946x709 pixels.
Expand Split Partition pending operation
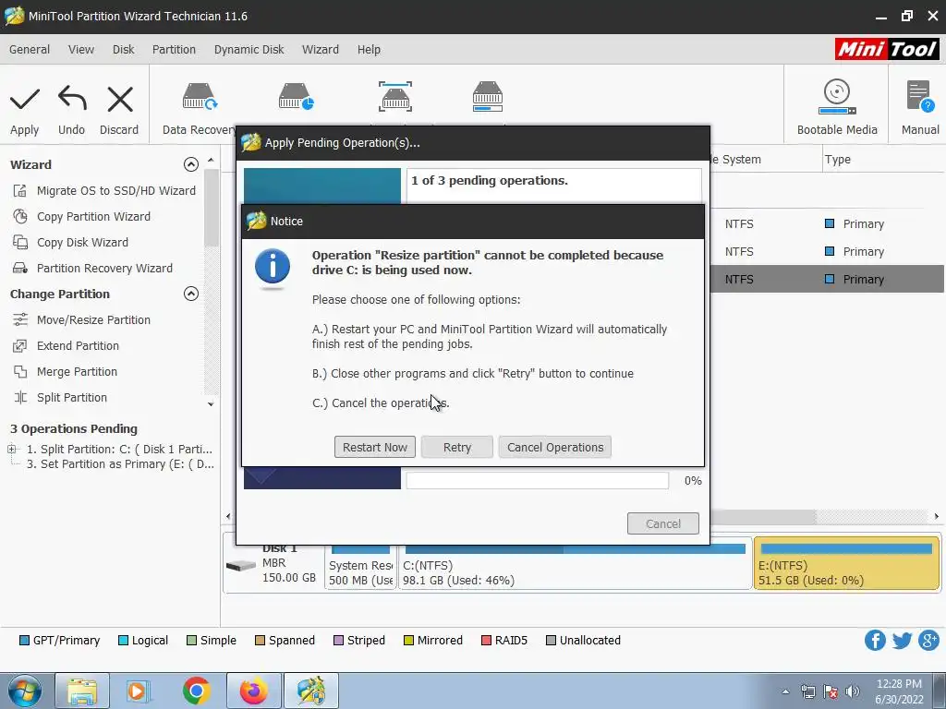click(x=11, y=450)
